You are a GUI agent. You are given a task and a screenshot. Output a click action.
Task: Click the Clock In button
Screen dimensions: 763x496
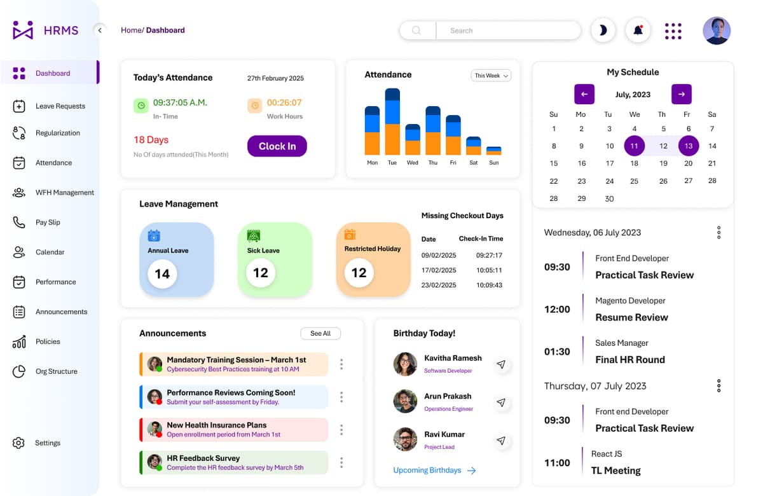[277, 146]
